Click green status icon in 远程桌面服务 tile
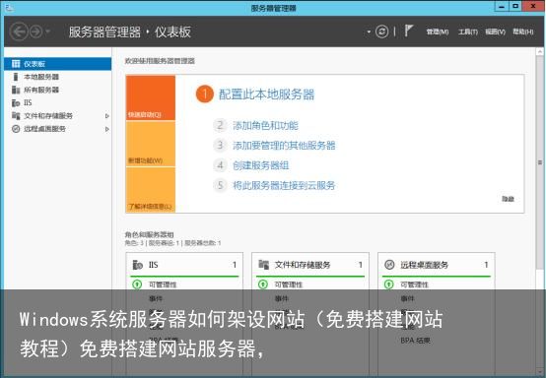The width and height of the screenshot is (546, 378). pos(388,284)
